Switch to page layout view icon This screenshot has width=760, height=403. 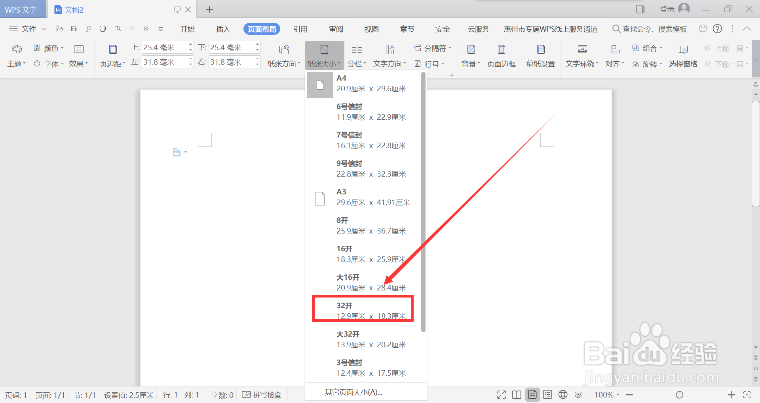coord(532,395)
